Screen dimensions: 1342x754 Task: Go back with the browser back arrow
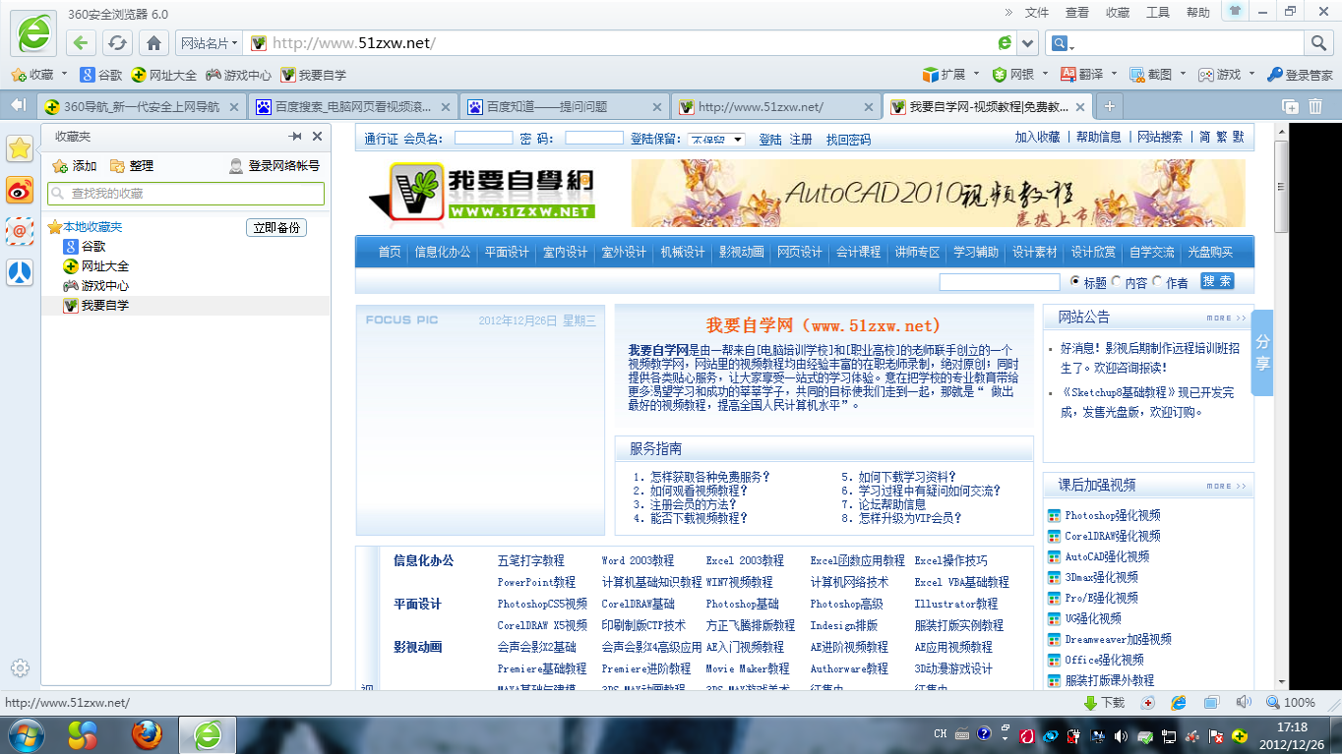[x=81, y=43]
